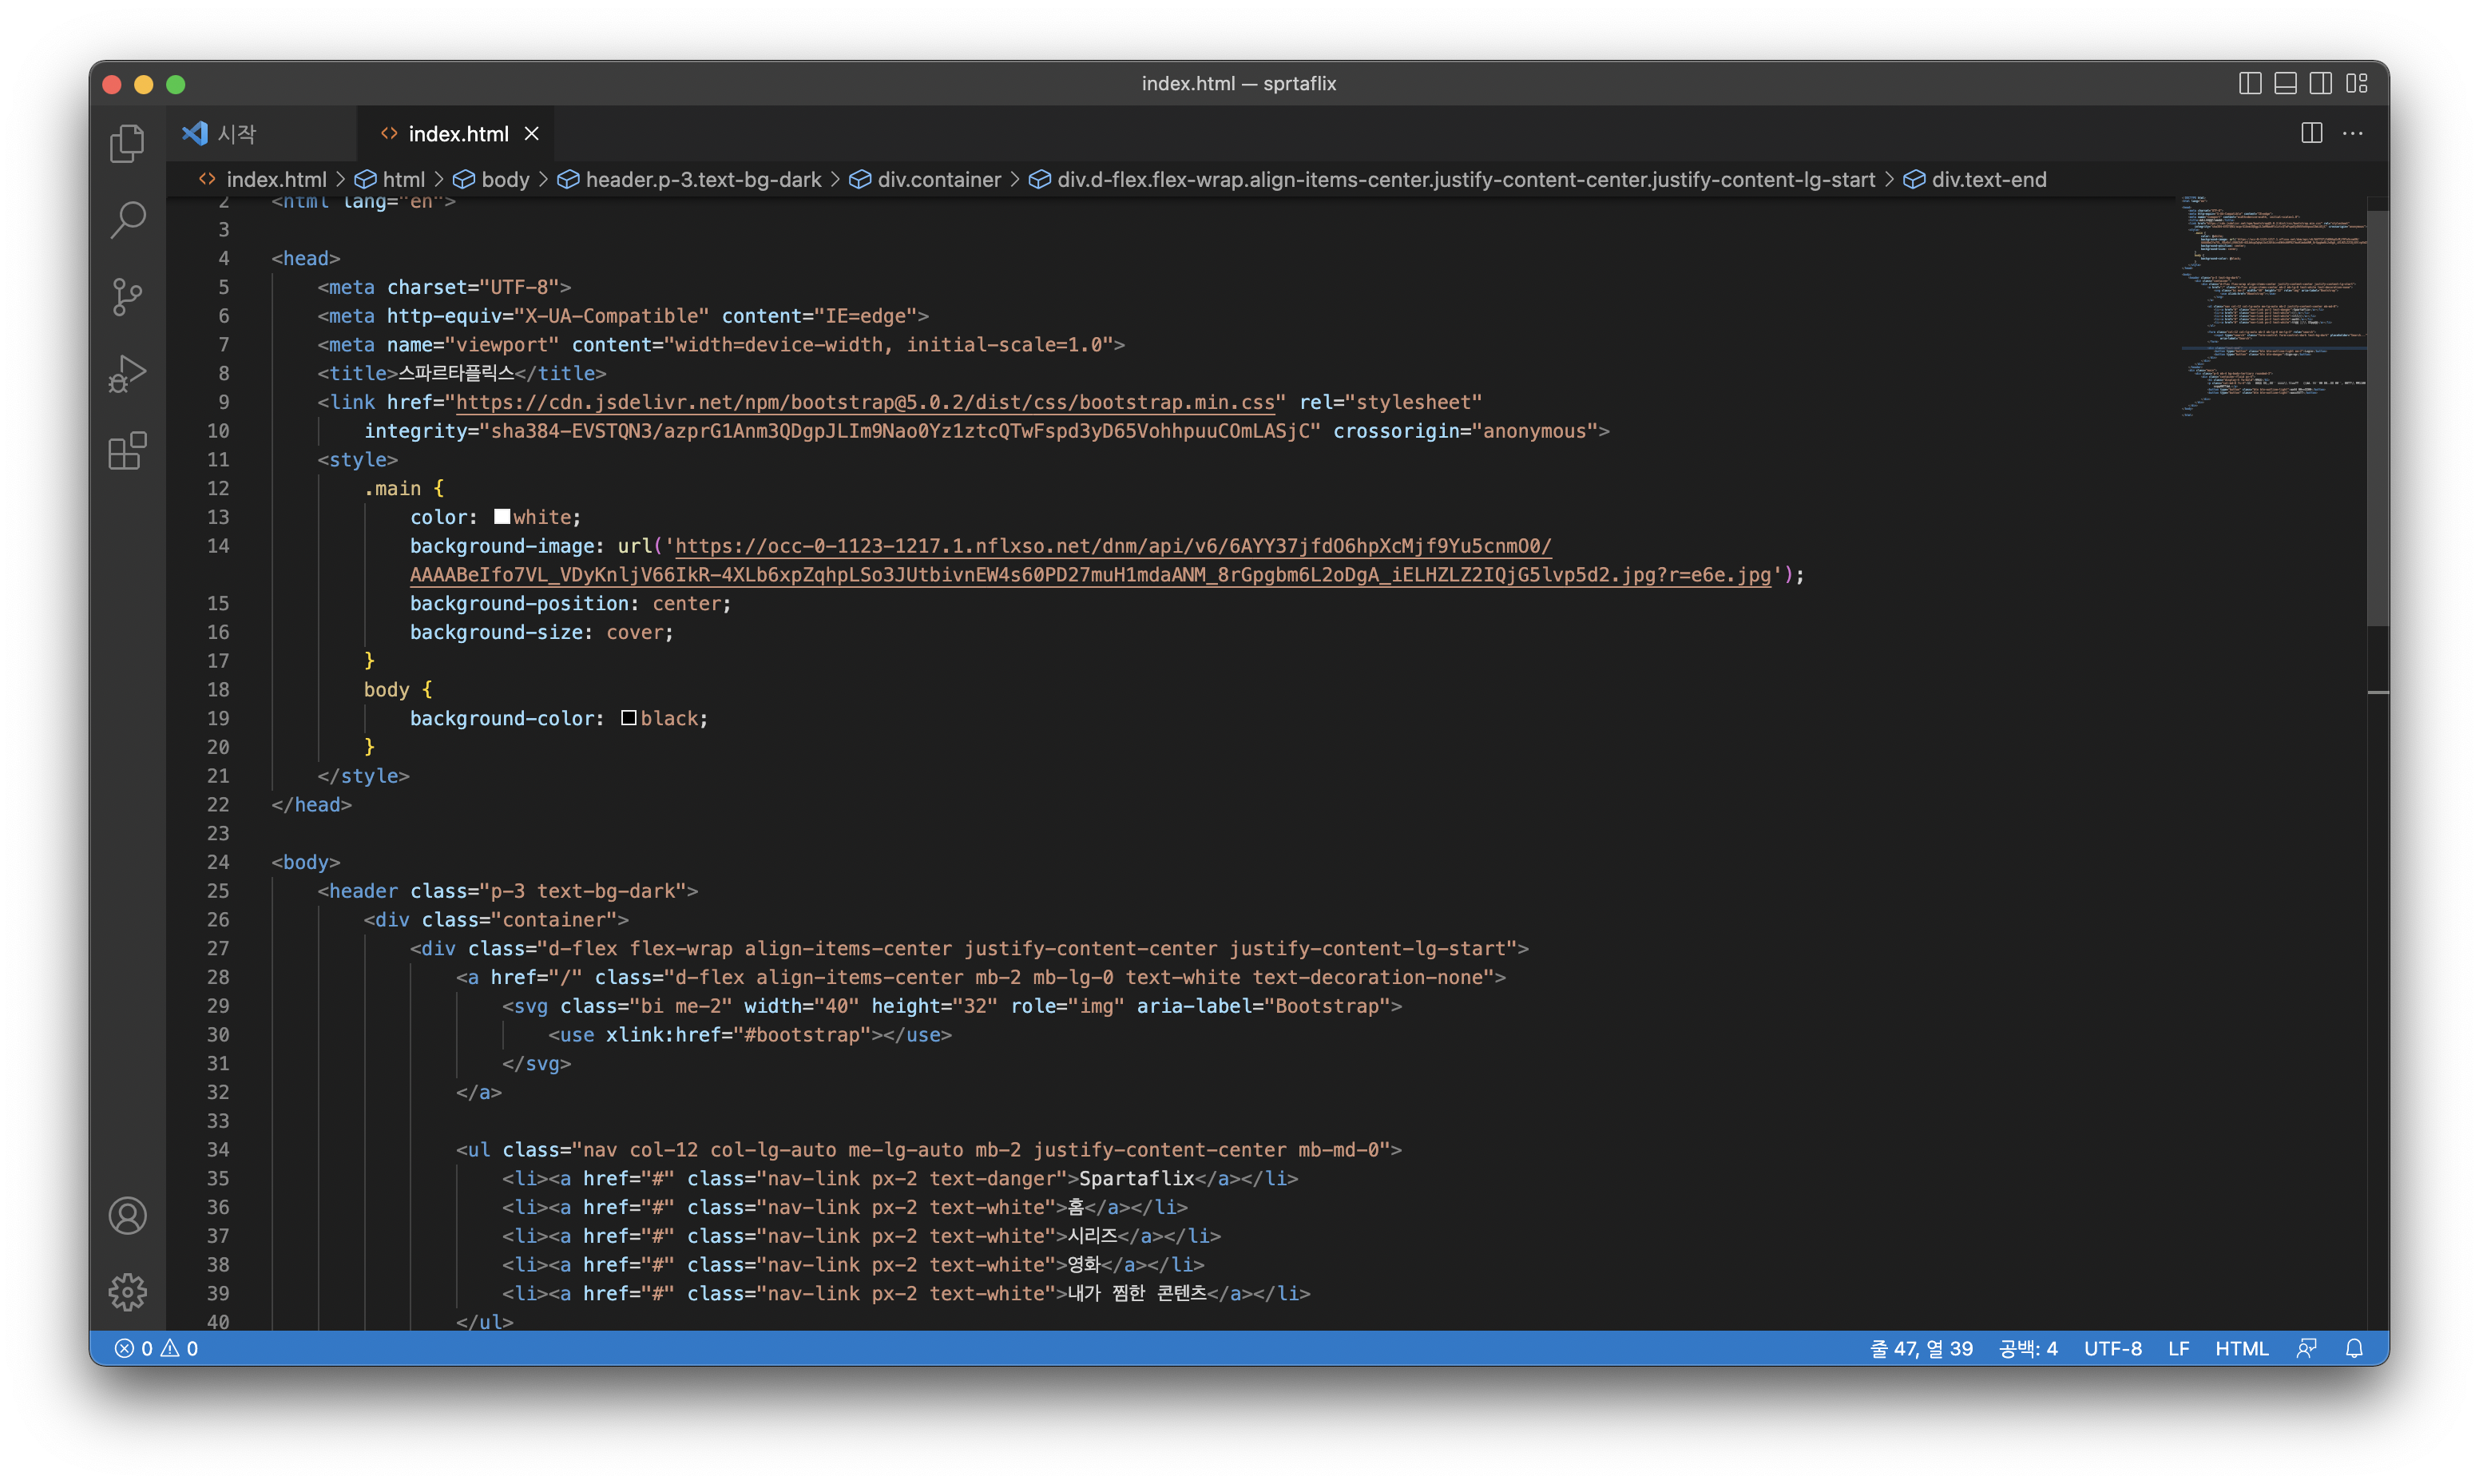Split the editor to the right
Image resolution: width=2479 pixels, height=1484 pixels.
[2311, 133]
